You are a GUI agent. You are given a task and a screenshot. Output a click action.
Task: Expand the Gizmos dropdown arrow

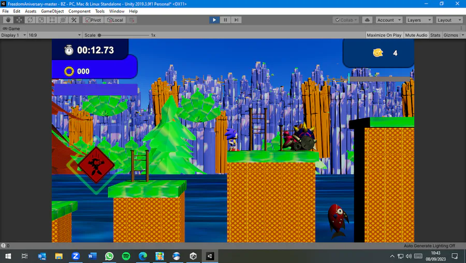tap(463, 35)
